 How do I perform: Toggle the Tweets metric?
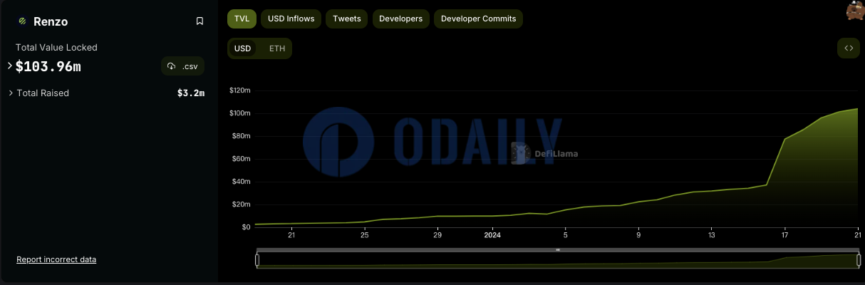click(x=347, y=19)
